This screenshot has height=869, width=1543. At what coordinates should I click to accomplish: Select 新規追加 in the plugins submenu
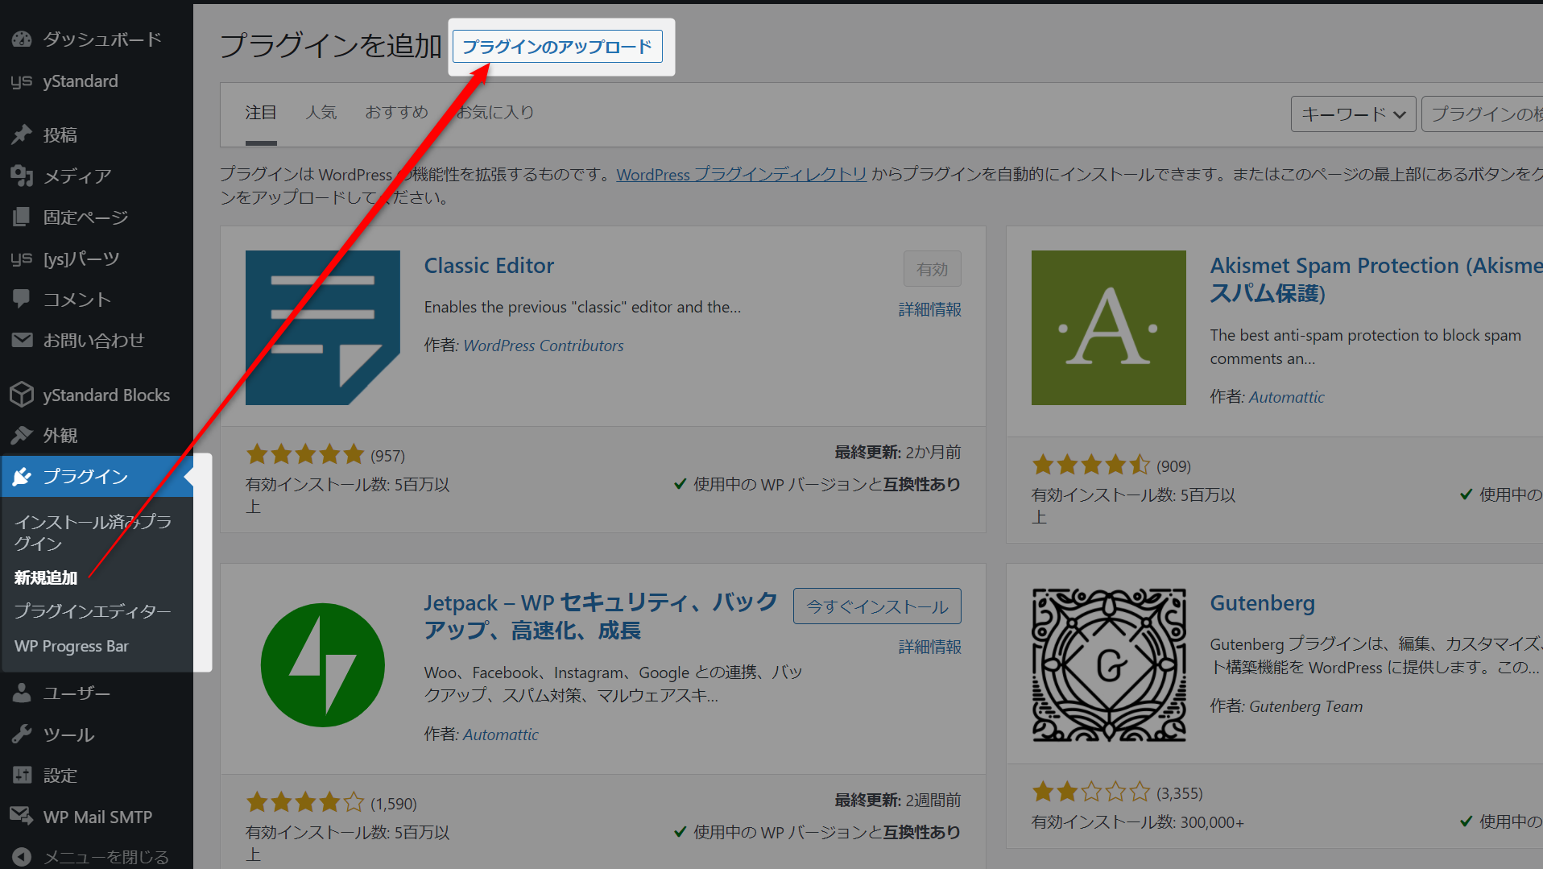coord(46,577)
